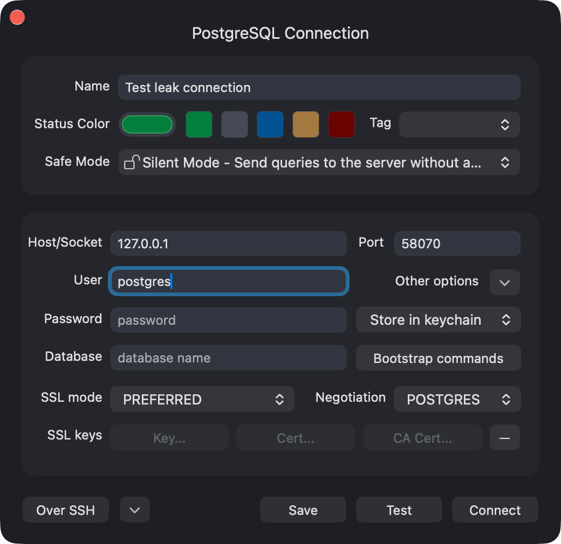Select the tan status color swatch
Screen dimensions: 561x544
pyautogui.click(x=306, y=124)
